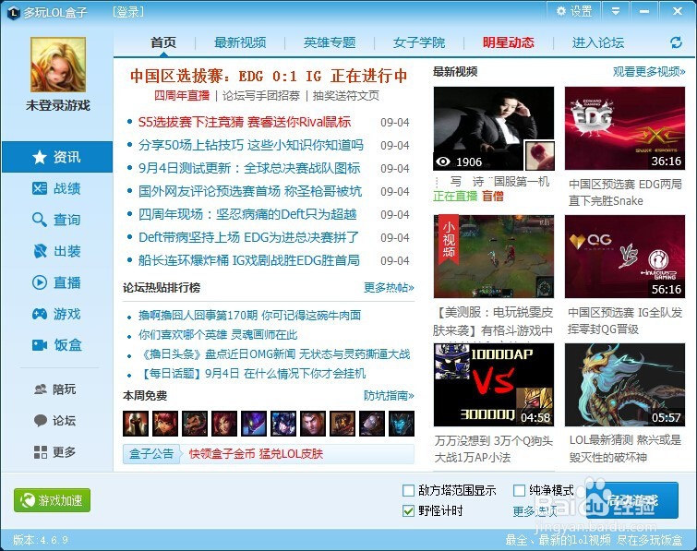Open the 查询 search section

(x=57, y=220)
